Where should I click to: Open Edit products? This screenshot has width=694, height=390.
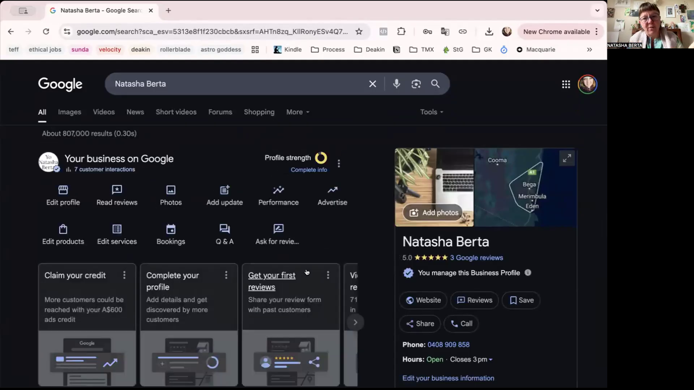63,235
